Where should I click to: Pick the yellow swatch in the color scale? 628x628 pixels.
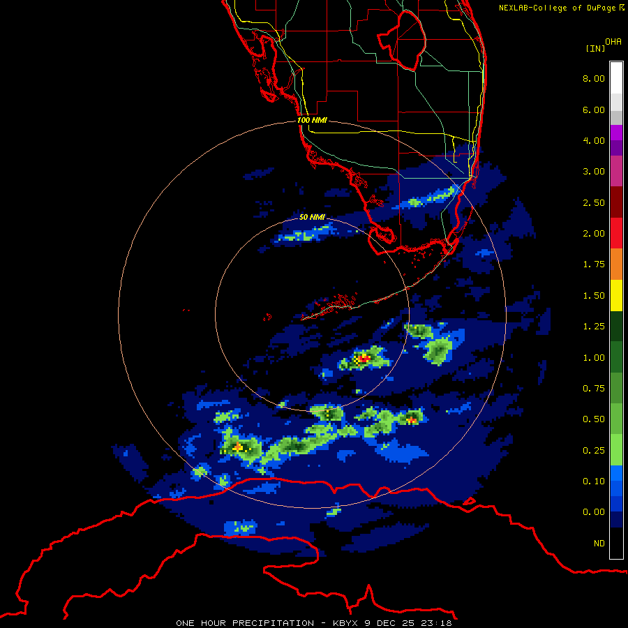tap(616, 296)
